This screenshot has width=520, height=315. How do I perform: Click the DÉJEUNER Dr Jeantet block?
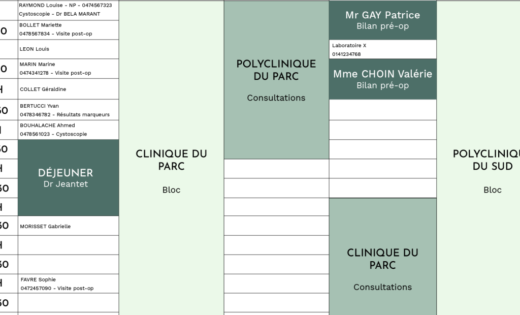pos(68,178)
